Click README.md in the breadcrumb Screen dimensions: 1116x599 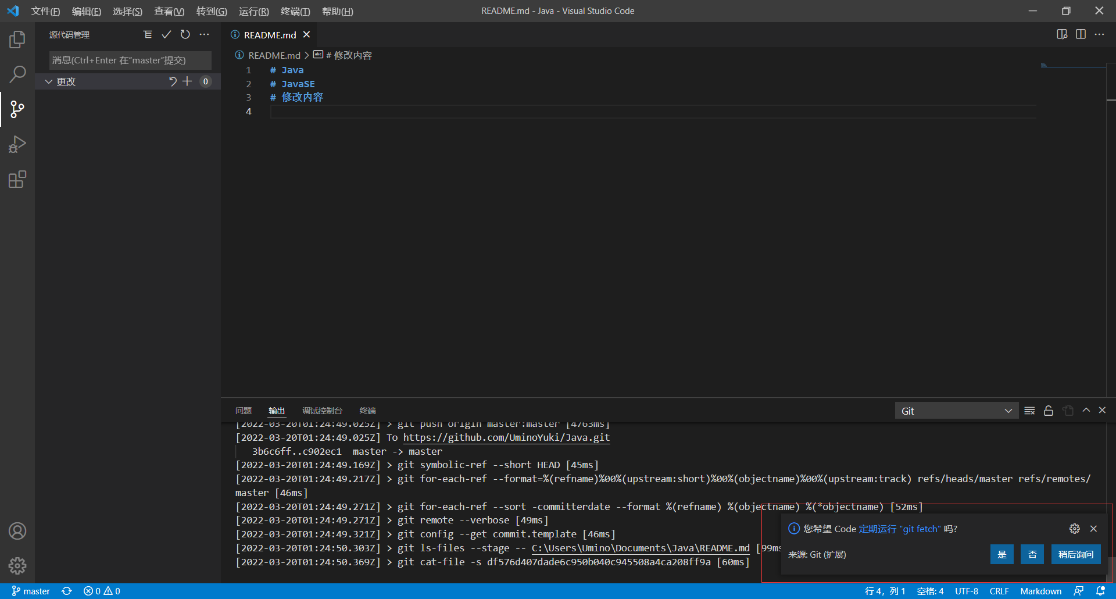pyautogui.click(x=274, y=55)
